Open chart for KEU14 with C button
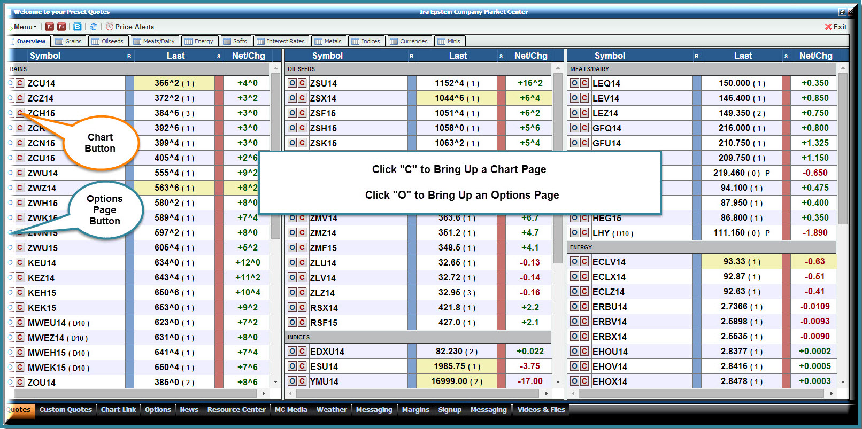 (x=20, y=262)
